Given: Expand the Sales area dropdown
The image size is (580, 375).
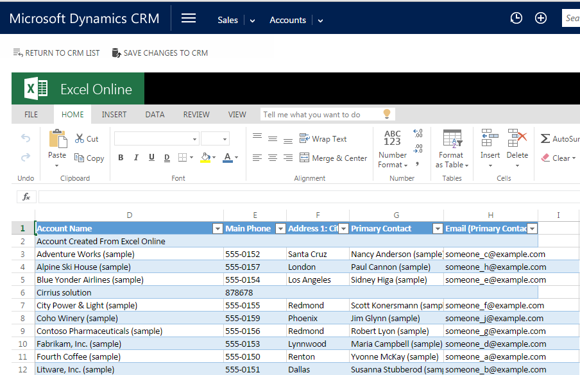Looking at the screenshot, I should (252, 21).
